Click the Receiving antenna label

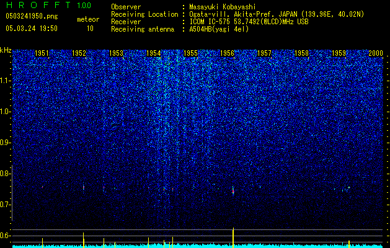tap(143, 29)
